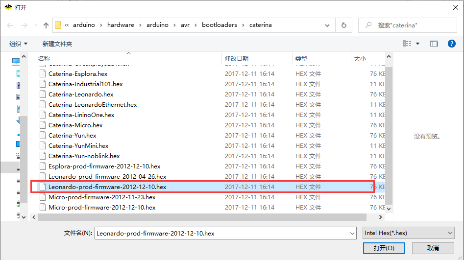Open view options dropdown arrow
Screen dimensions: 464x260
pyautogui.click(x=417, y=44)
